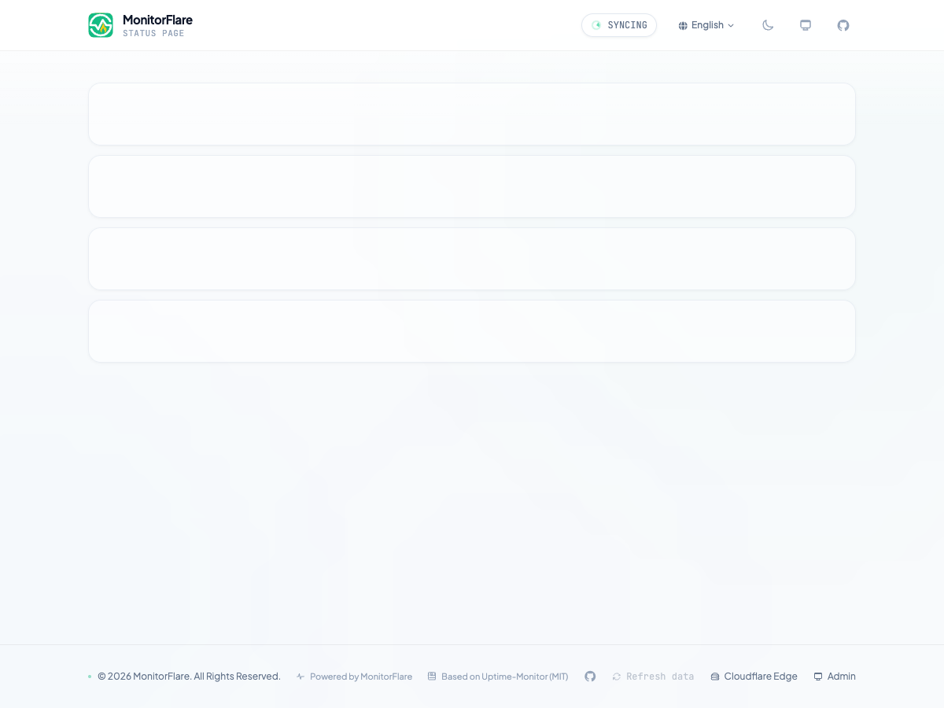The image size is (944, 708).
Task: Toggle dark mode with the moon icon
Action: 768,25
